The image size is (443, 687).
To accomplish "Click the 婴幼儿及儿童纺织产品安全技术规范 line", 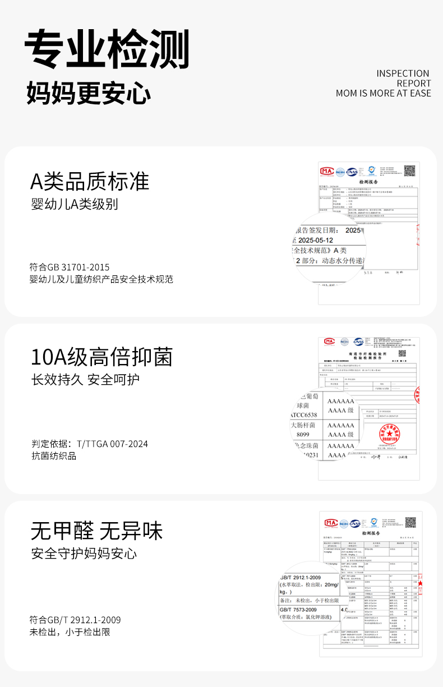I will point(101,279).
